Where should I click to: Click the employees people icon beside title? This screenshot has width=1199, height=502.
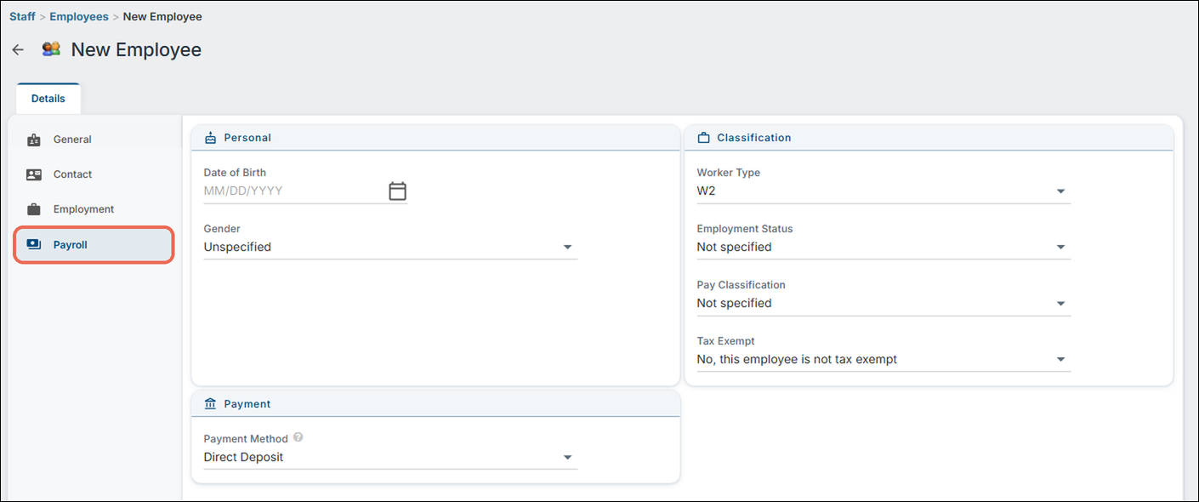point(51,49)
